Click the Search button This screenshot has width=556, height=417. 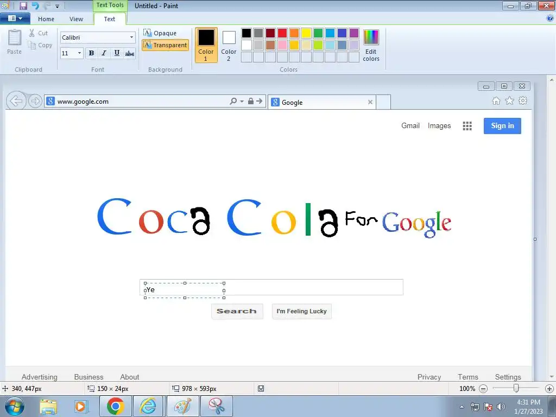click(237, 311)
